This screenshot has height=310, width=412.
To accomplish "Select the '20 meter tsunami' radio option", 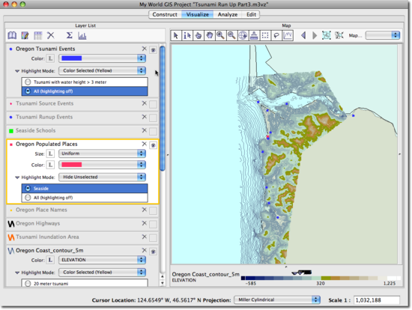I will (85, 284).
